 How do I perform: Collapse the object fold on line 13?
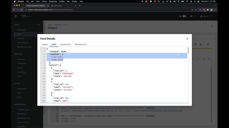point(45,82)
